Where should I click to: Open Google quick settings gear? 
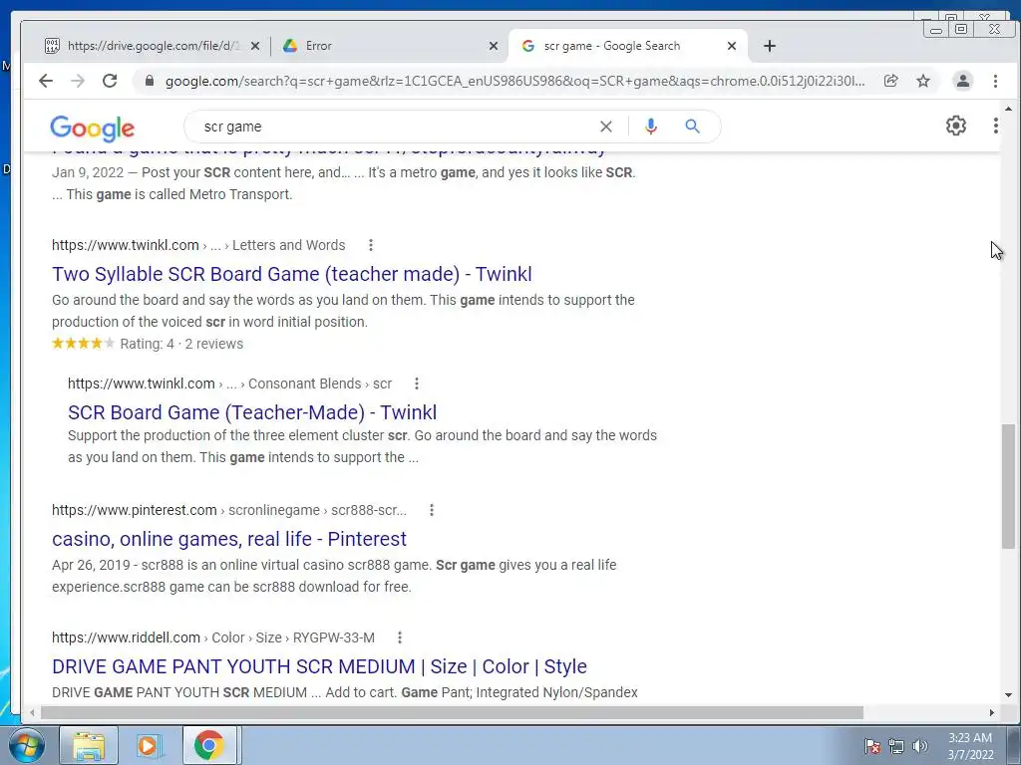[956, 126]
